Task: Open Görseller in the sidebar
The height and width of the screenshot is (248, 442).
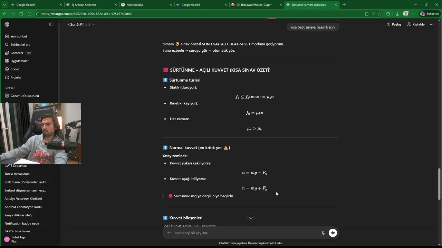Action: [17, 53]
